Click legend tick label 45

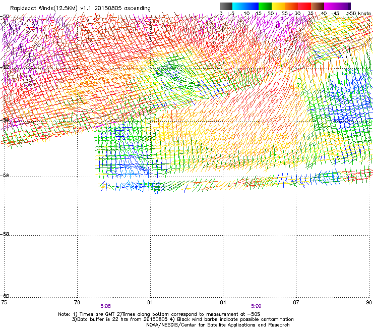(x=336, y=14)
